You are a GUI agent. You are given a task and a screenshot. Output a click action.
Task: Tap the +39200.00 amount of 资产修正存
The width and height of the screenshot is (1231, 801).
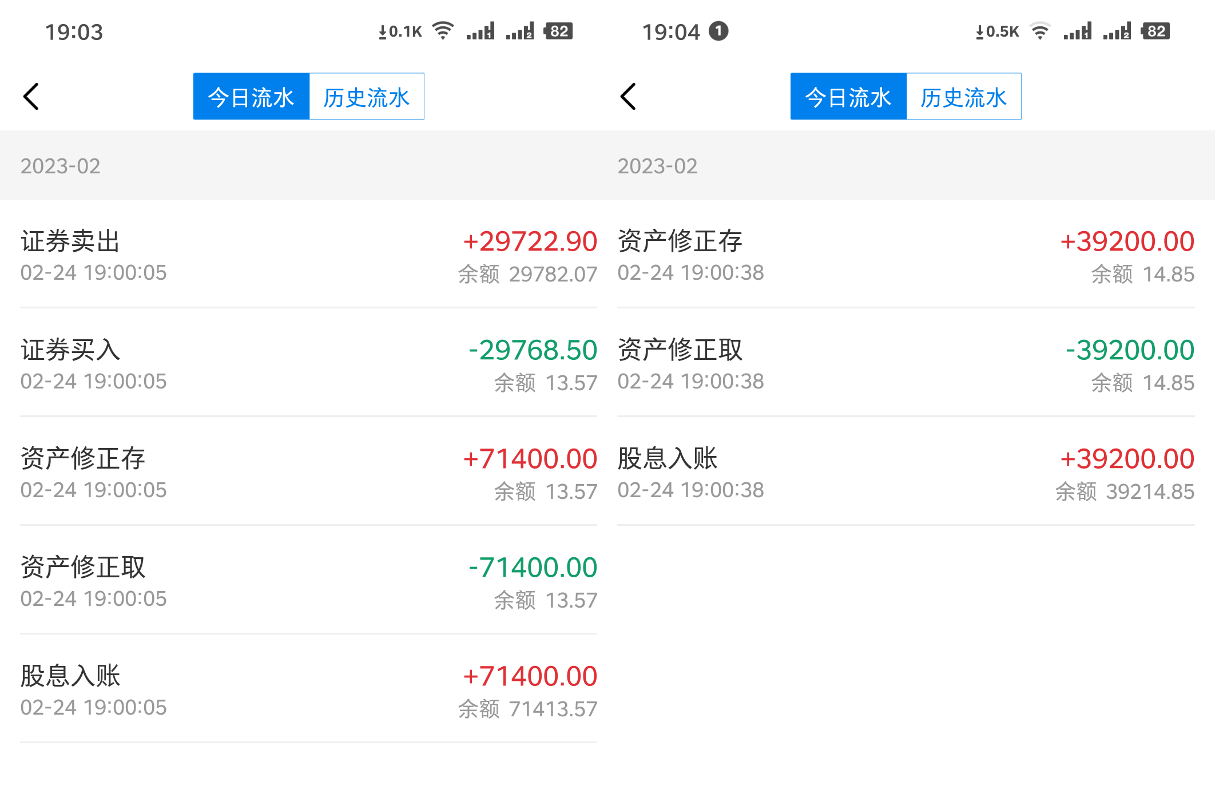coord(1127,241)
